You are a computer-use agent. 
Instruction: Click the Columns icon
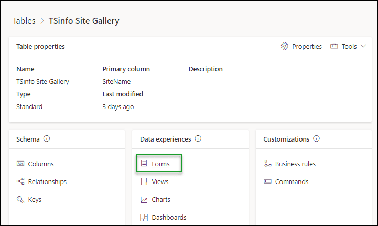click(20, 164)
